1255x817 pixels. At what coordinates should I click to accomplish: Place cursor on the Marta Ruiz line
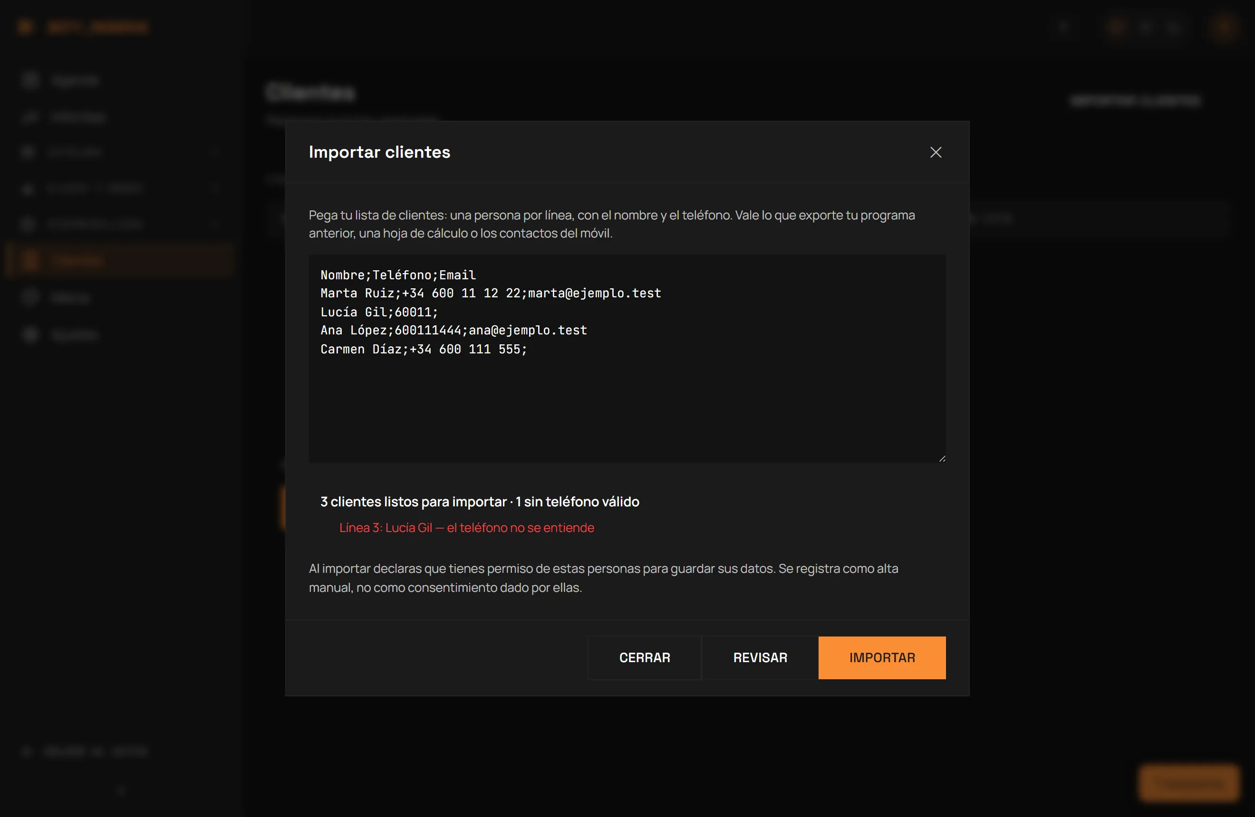(x=491, y=294)
